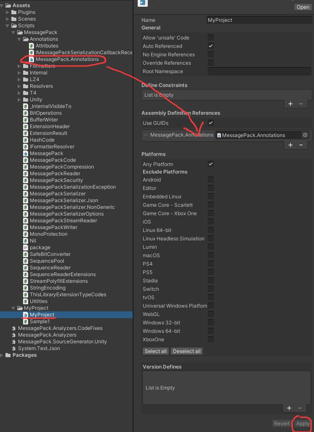Enable Allow 'unsafe' Code
The height and width of the screenshot is (432, 314).
tap(210, 38)
